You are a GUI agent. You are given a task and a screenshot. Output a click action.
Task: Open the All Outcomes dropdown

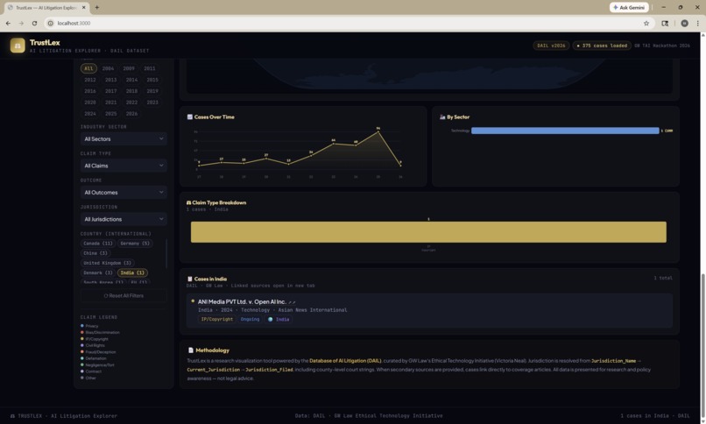coord(124,193)
